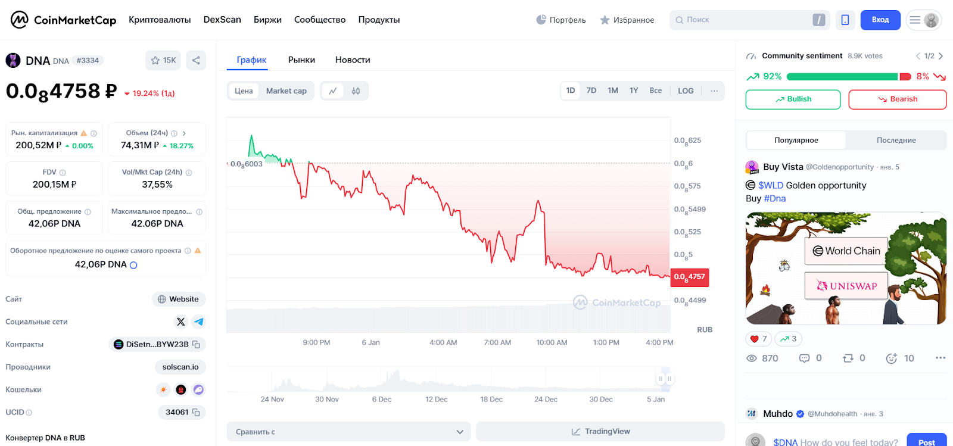Set chart range to 1M

click(613, 91)
